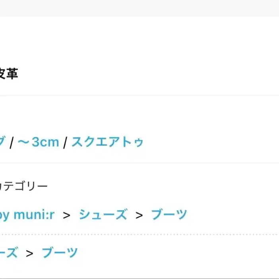The height and width of the screenshot is (279, 279).
Task: Open ブーツ in the muni:r breadcrumb row
Action: pyautogui.click(x=169, y=215)
